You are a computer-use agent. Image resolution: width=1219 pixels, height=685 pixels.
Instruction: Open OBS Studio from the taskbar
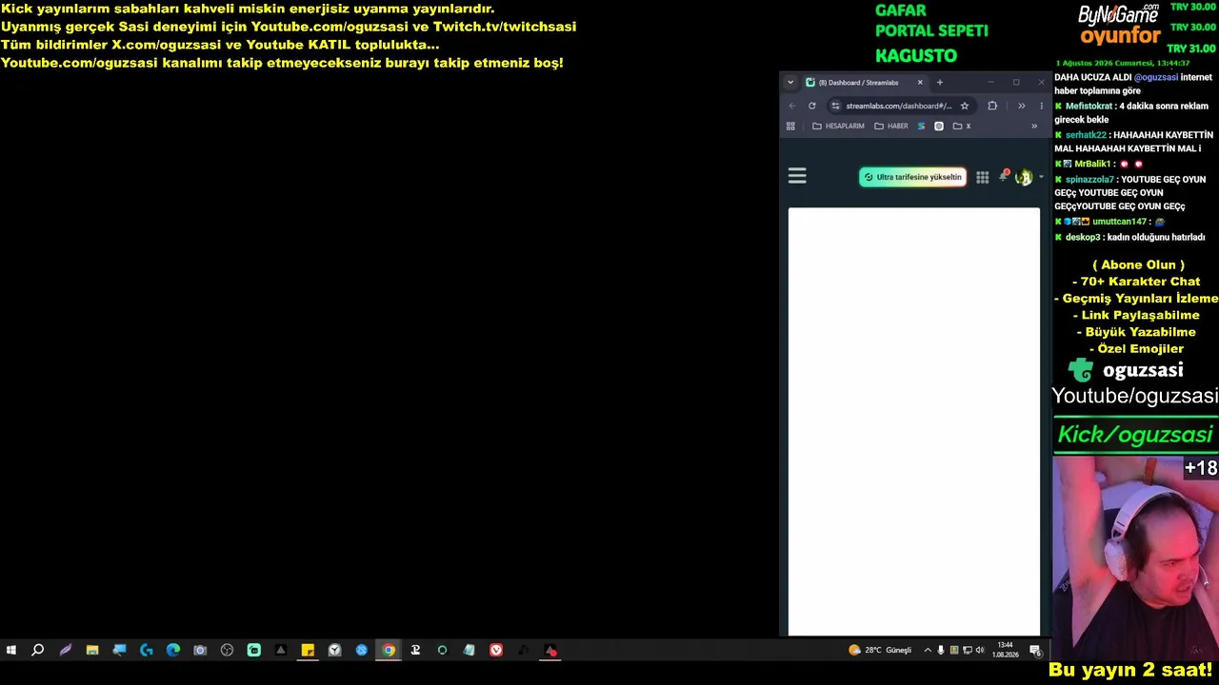coord(227,651)
